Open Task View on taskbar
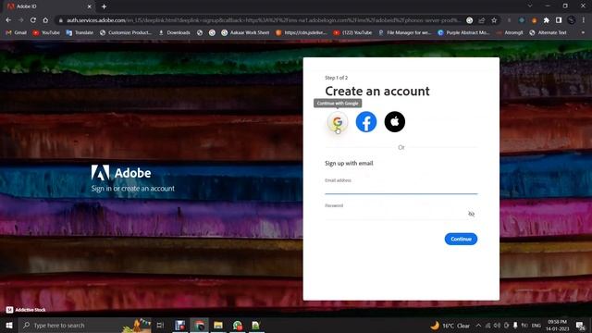 click(x=160, y=325)
